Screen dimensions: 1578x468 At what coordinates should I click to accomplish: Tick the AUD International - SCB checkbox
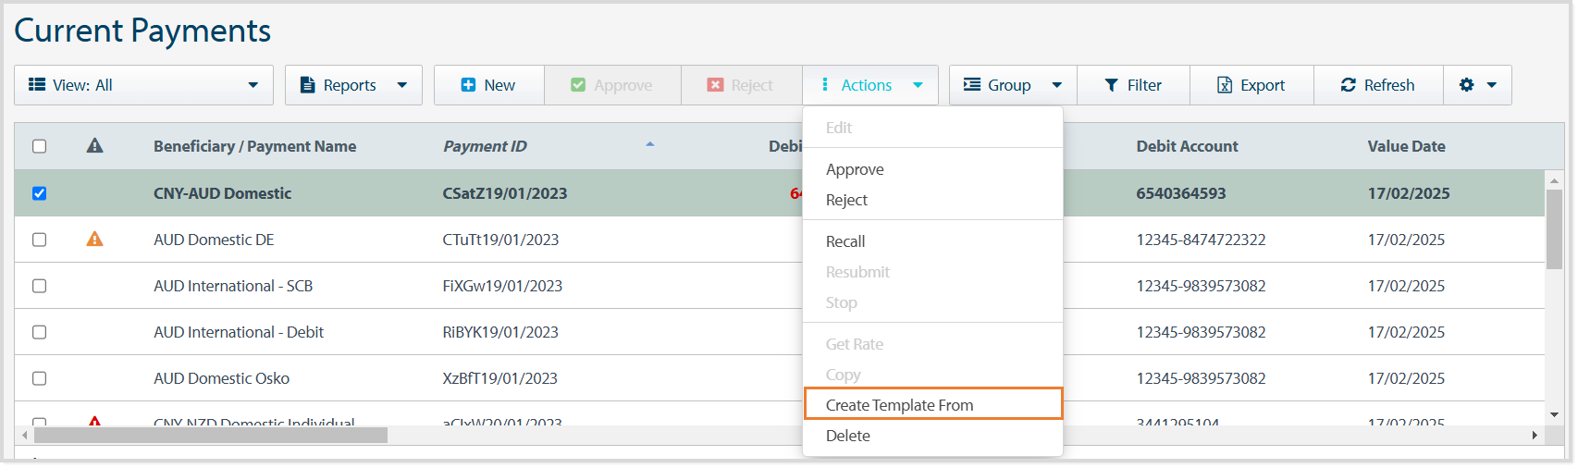(x=39, y=286)
